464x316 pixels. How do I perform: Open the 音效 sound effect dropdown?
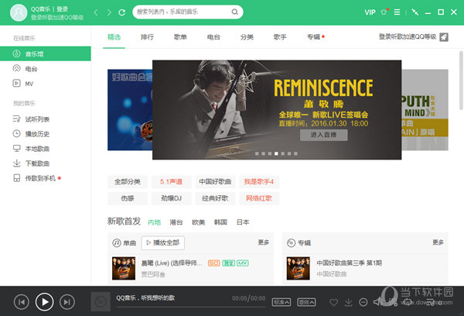306,302
